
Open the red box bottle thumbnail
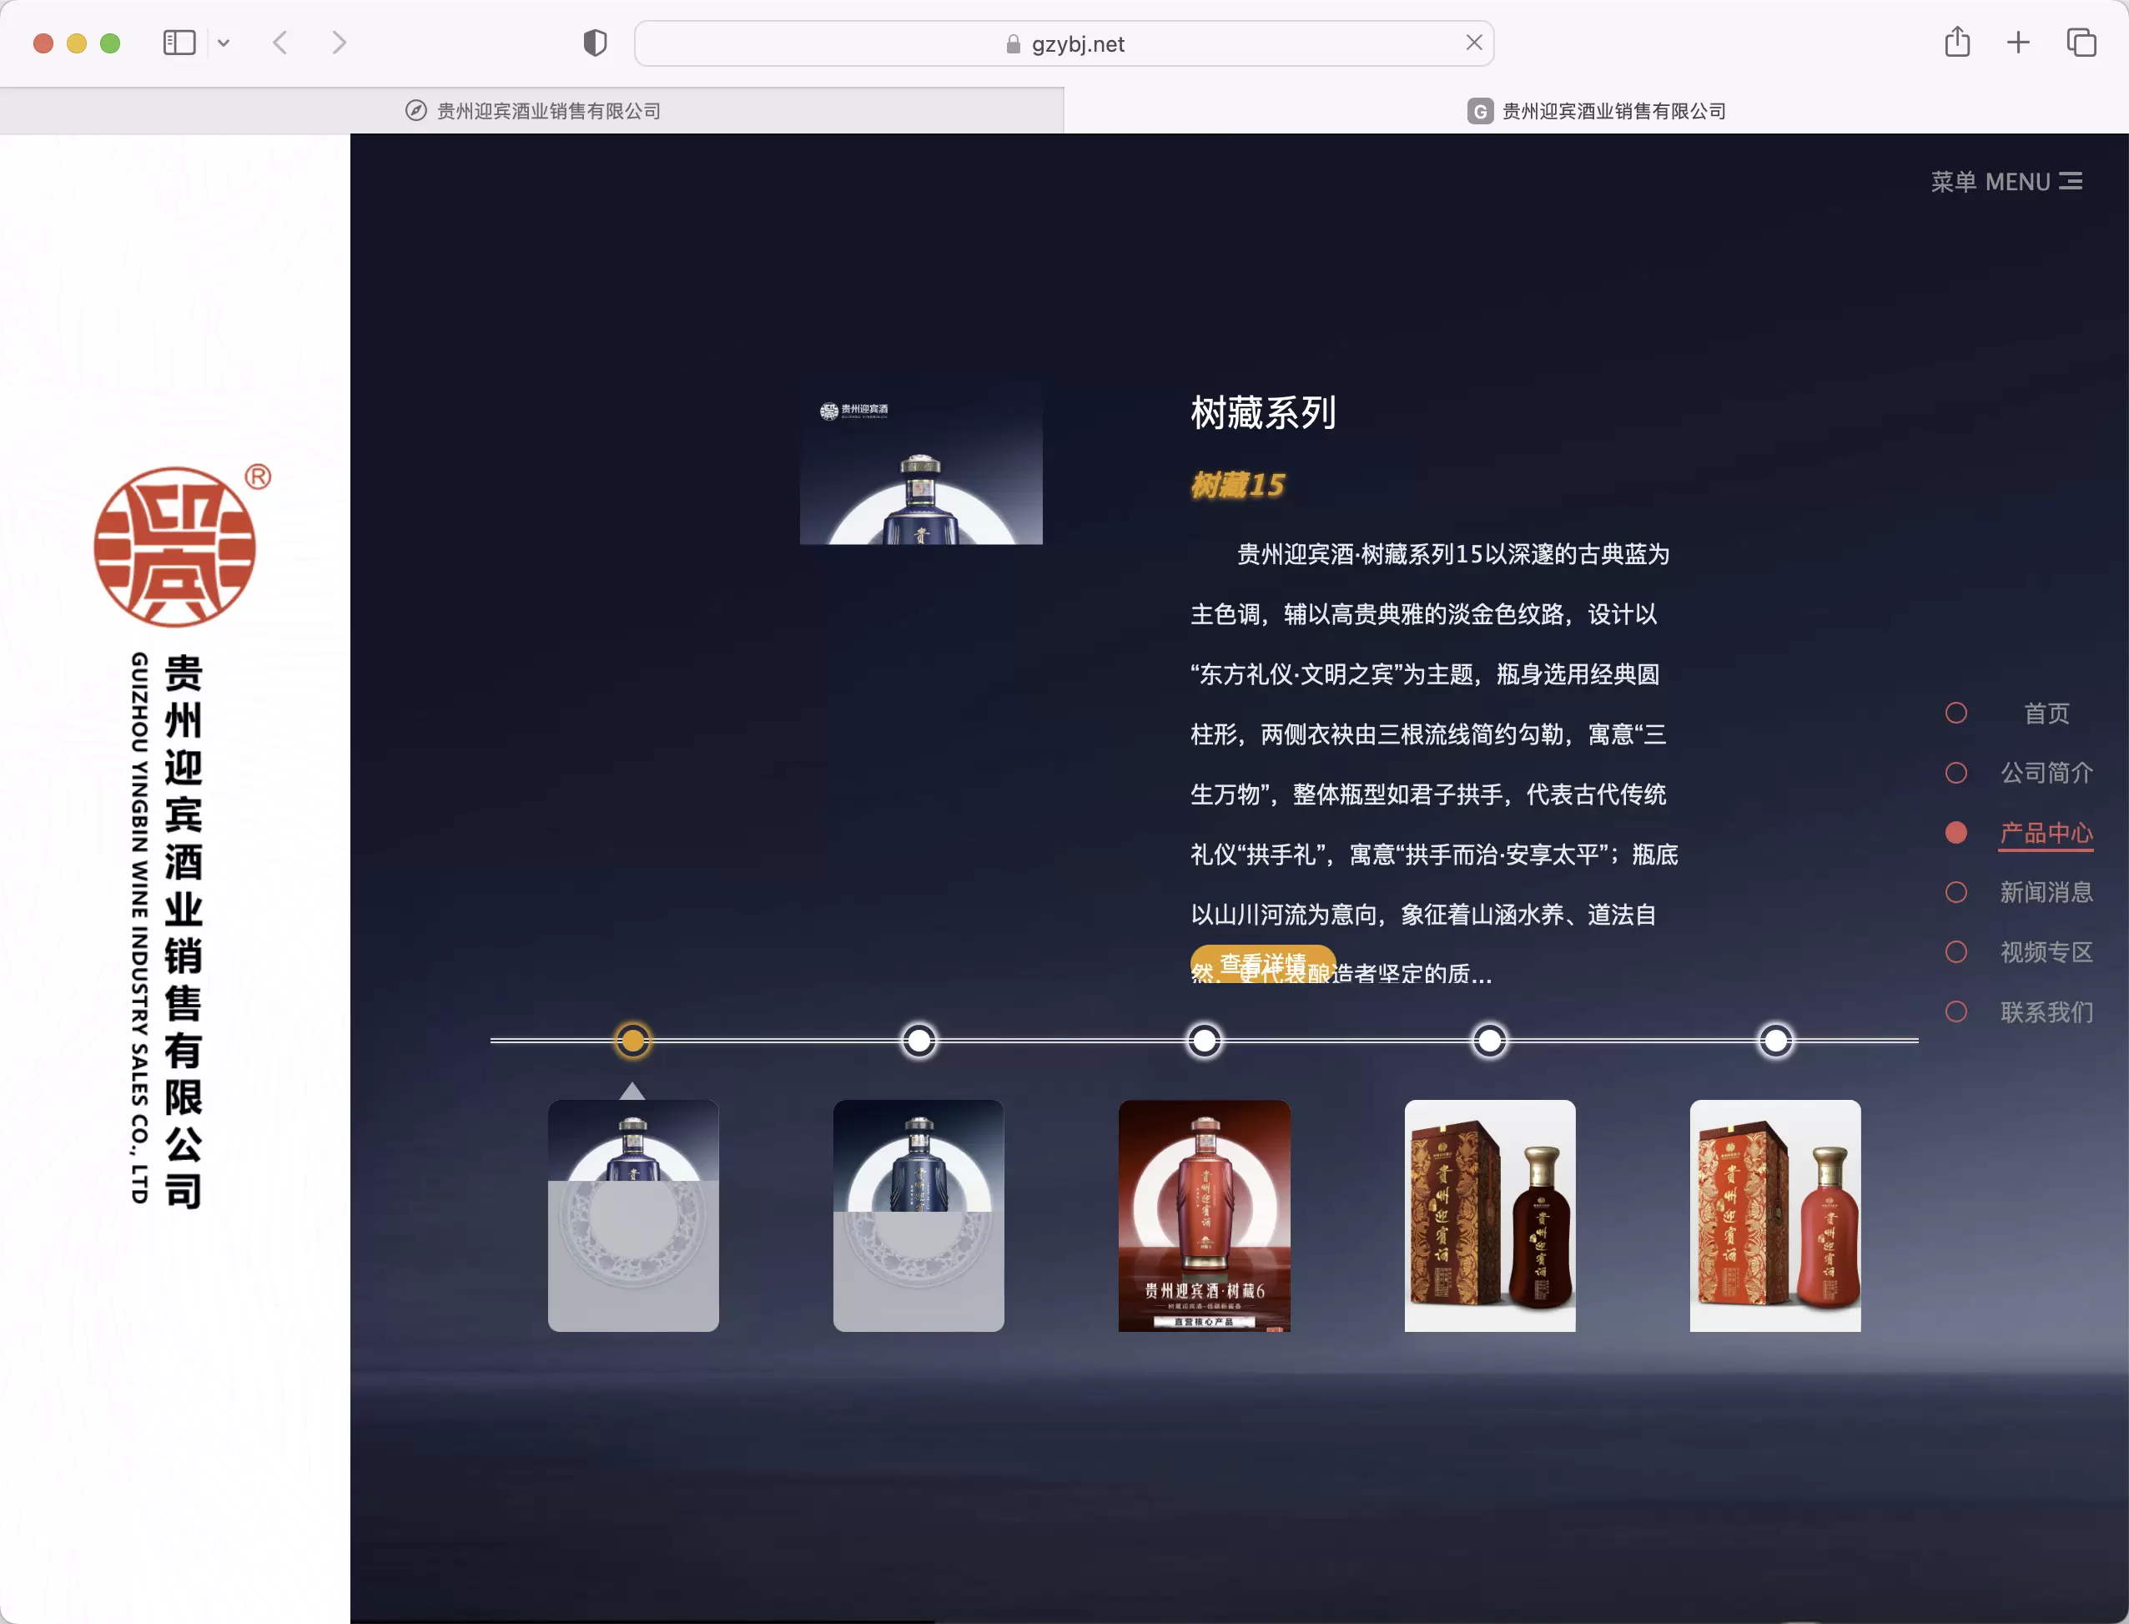pyautogui.click(x=1775, y=1216)
